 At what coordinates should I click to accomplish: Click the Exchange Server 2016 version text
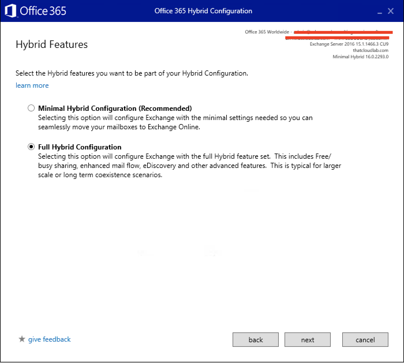[x=349, y=44]
